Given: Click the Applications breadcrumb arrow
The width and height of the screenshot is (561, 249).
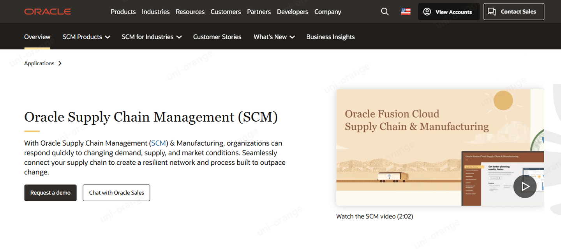Looking at the screenshot, I should coord(60,63).
